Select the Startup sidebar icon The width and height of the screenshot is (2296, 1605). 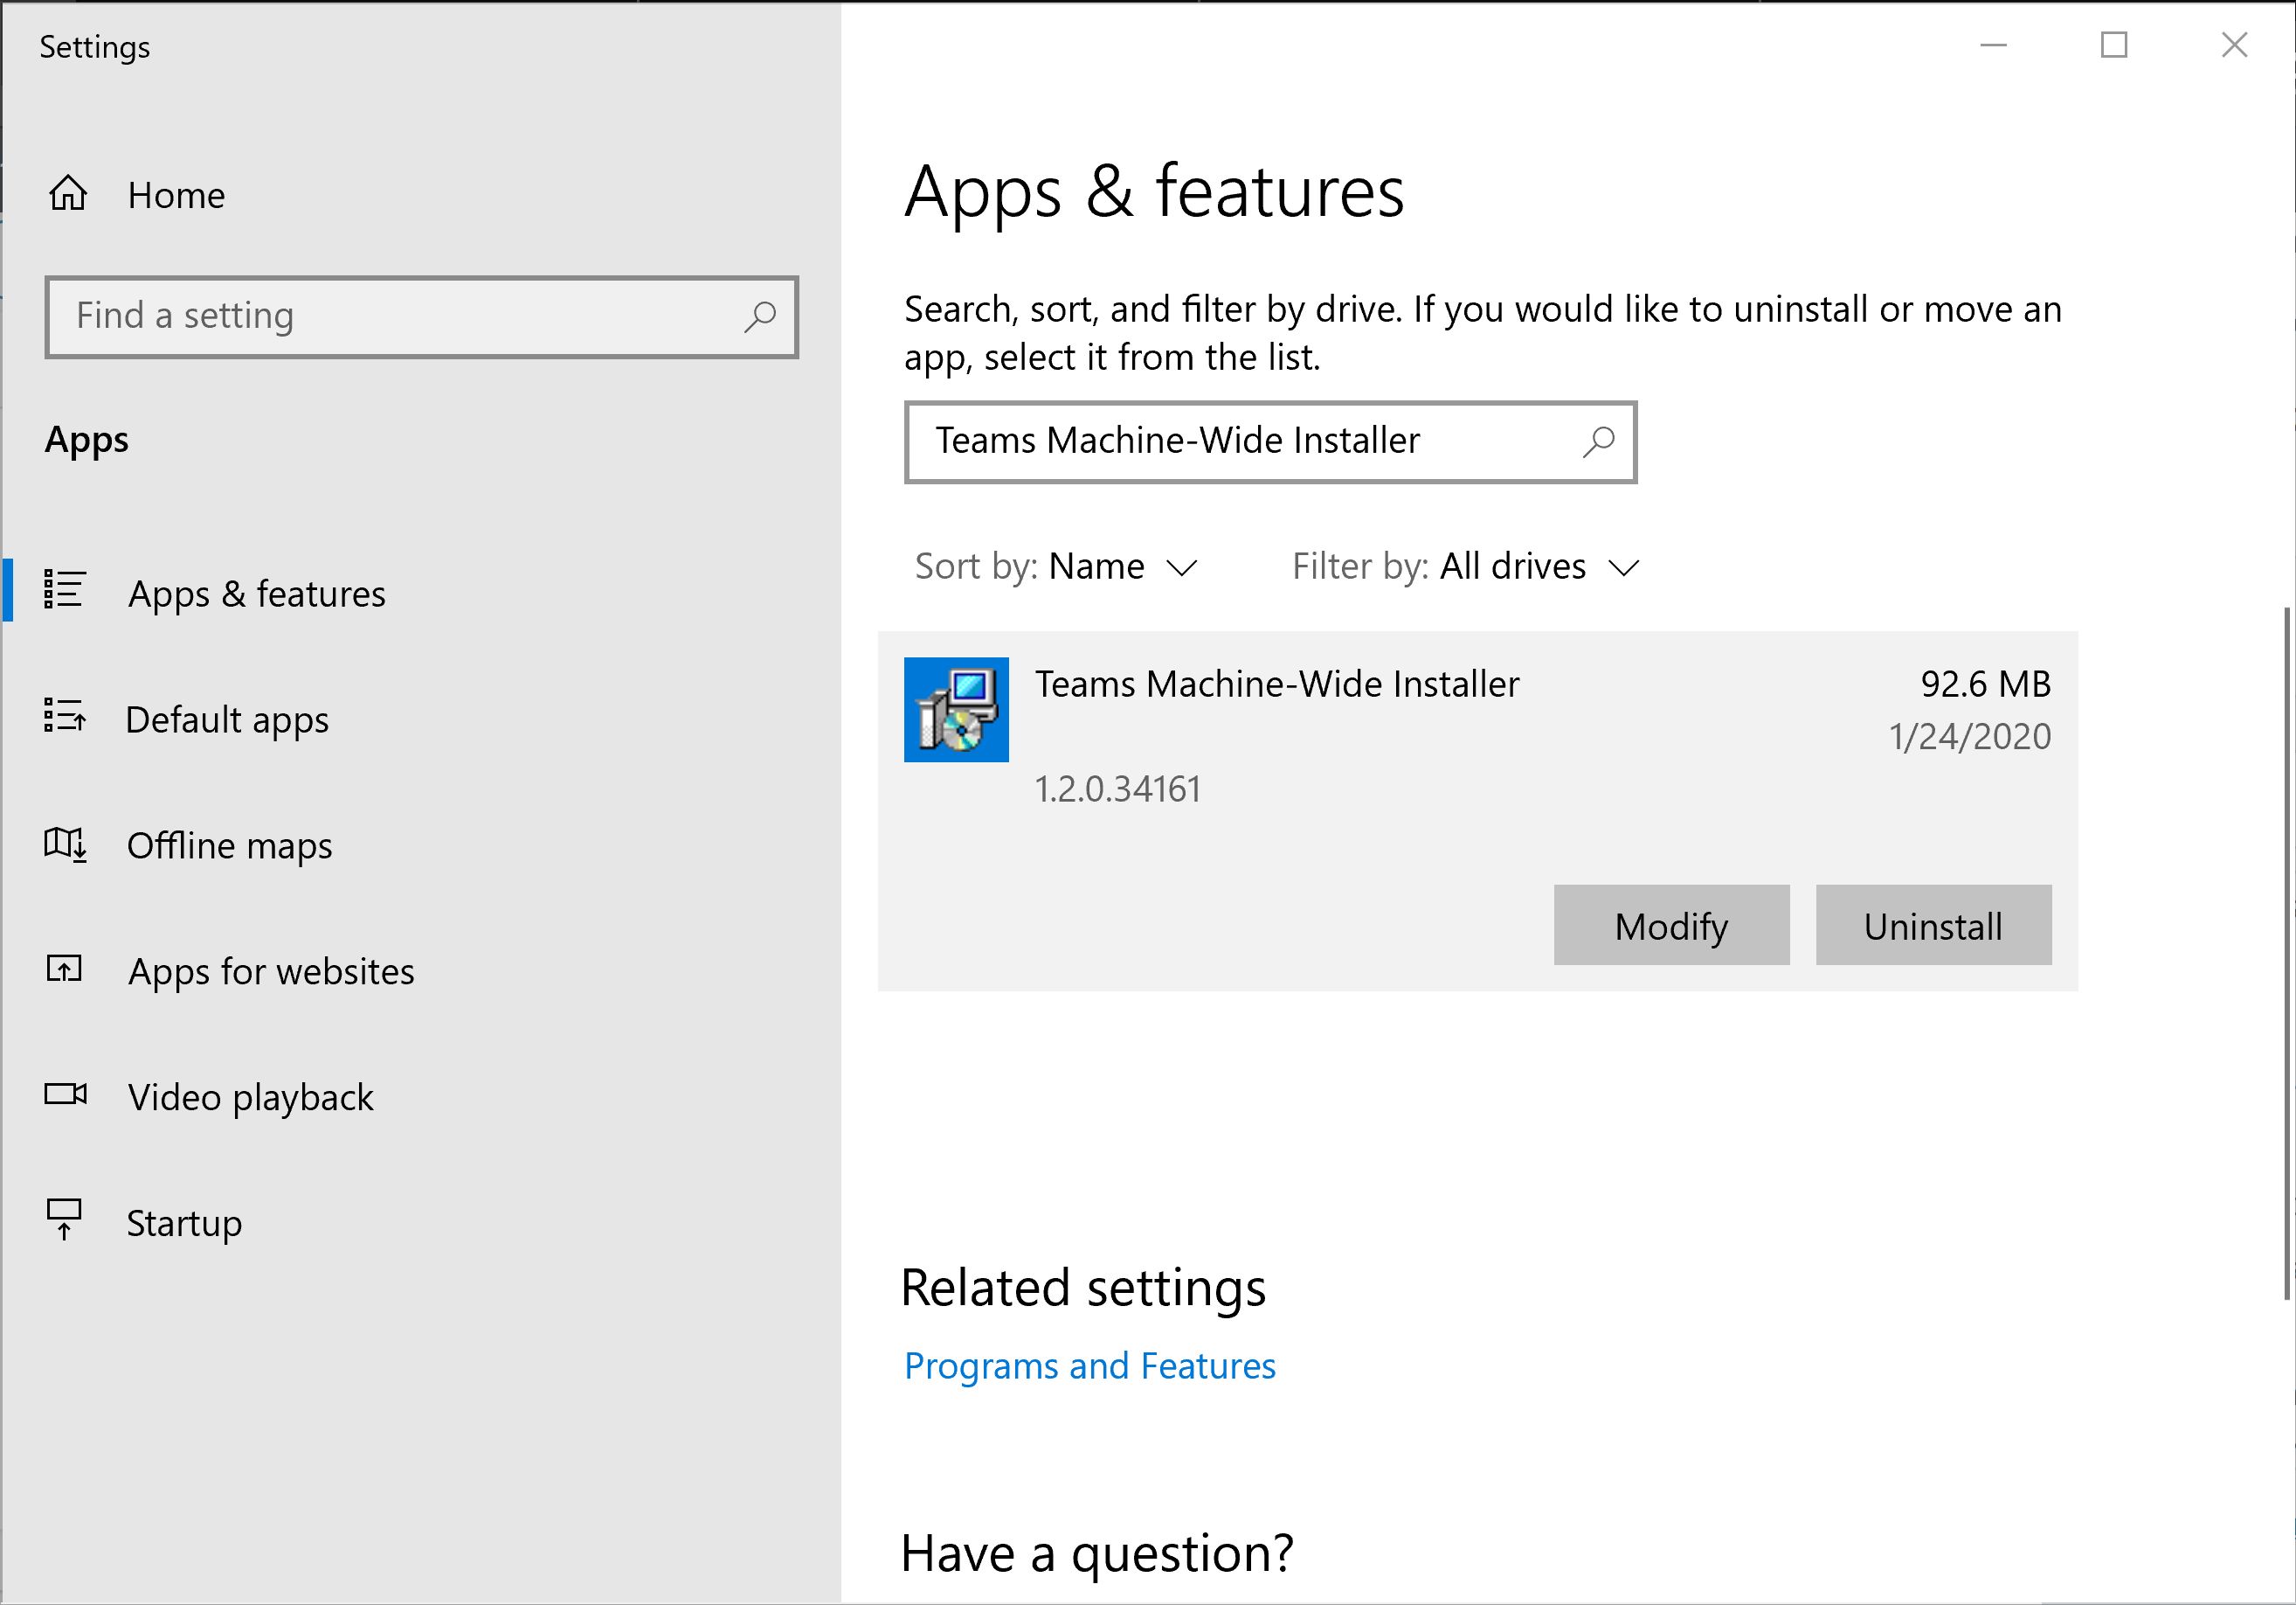pyautogui.click(x=65, y=1220)
